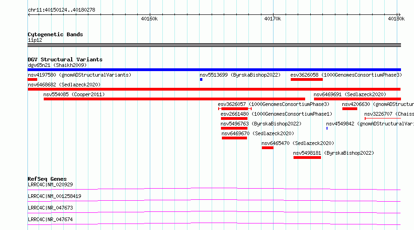Open nsv554085 Cooper2011 label

pyautogui.click(x=74, y=94)
